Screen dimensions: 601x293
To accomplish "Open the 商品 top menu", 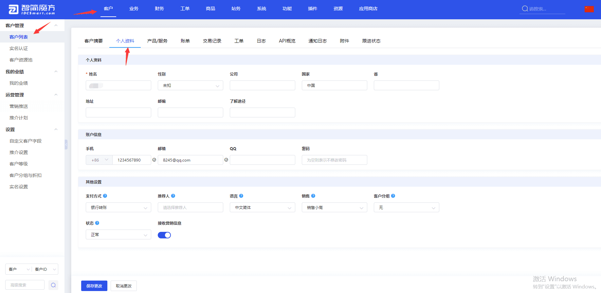I will pos(210,9).
